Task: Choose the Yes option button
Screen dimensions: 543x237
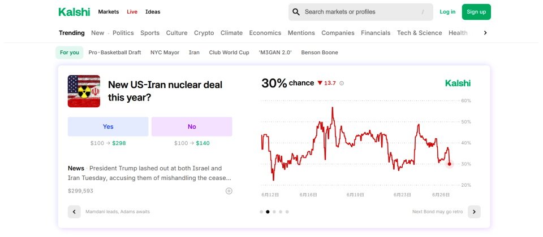Action: 108,126
